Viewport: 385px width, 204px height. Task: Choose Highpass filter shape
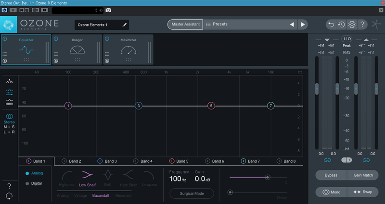click(66, 179)
